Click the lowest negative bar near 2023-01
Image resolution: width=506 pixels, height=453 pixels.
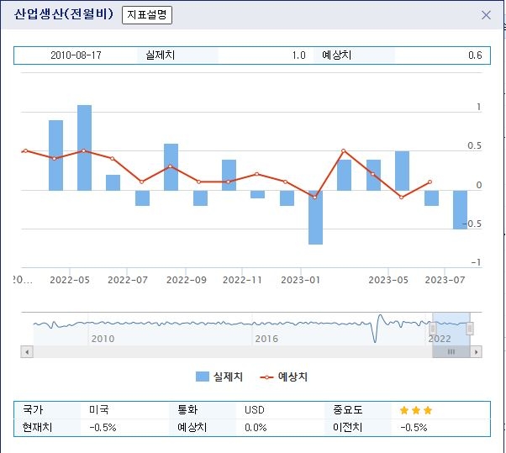pos(315,217)
